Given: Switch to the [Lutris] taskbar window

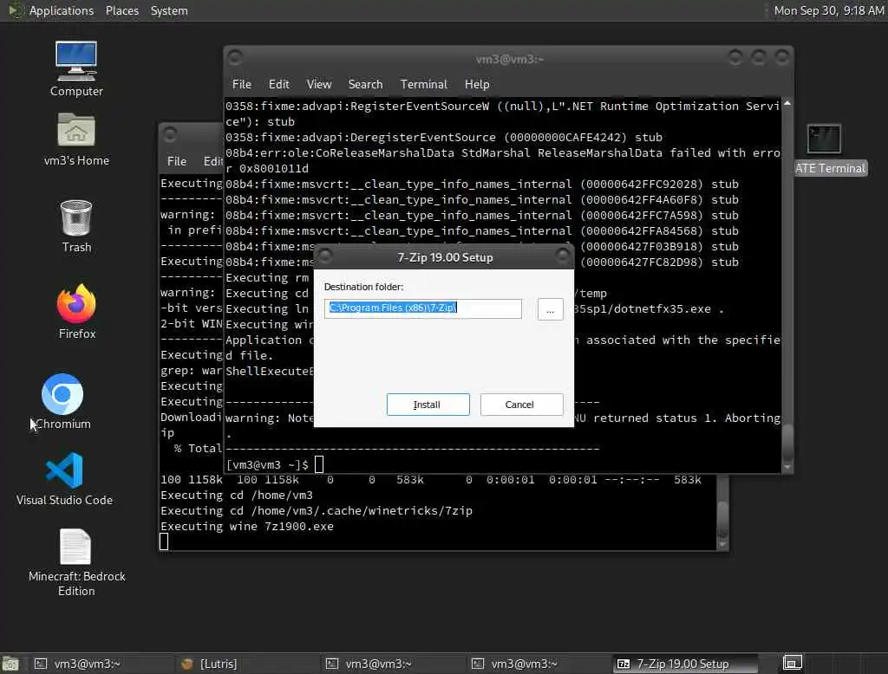Looking at the screenshot, I should (x=245, y=664).
